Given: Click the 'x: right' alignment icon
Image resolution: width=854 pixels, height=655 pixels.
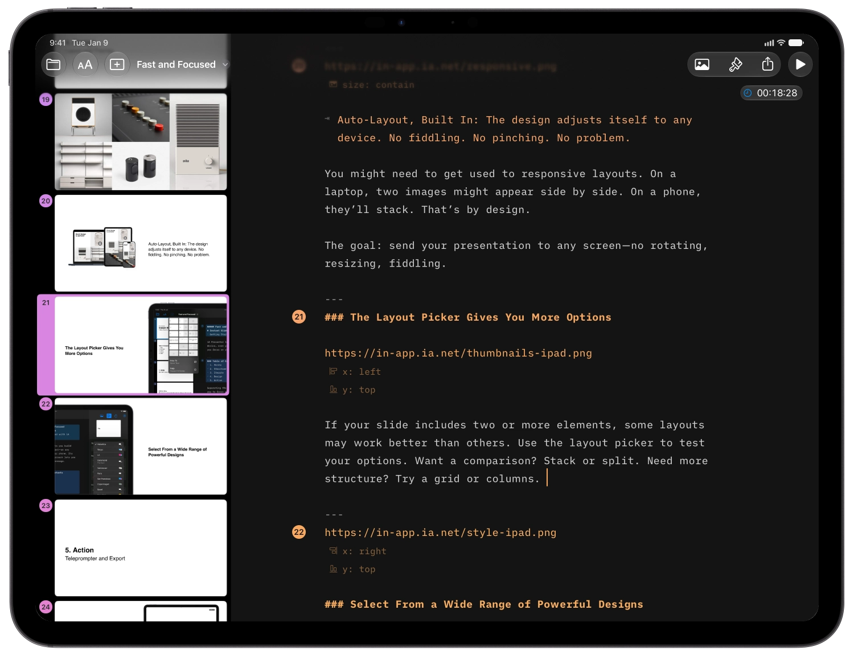Looking at the screenshot, I should click(333, 551).
